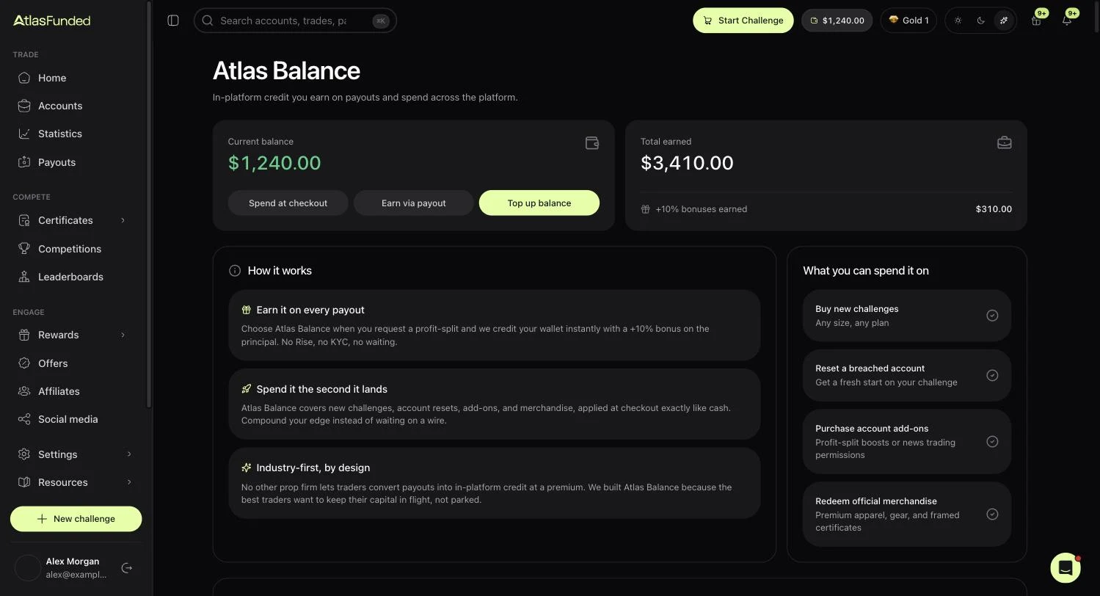Open the Gold 1 tier badge
The width and height of the screenshot is (1100, 596).
908,21
